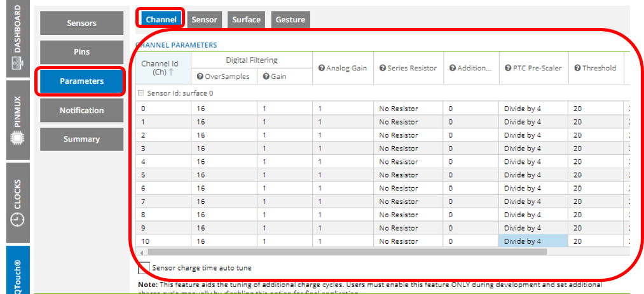Switch to the Gesture tab
This screenshot has width=644, height=294.
(x=290, y=20)
